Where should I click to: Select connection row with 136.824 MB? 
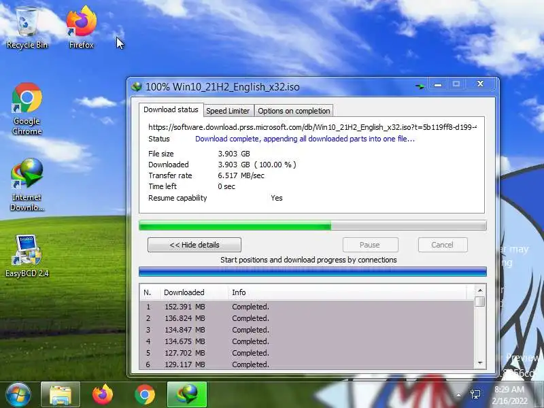(307, 318)
